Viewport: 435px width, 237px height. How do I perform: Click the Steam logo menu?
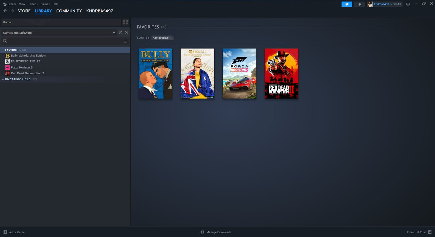(x=10, y=4)
